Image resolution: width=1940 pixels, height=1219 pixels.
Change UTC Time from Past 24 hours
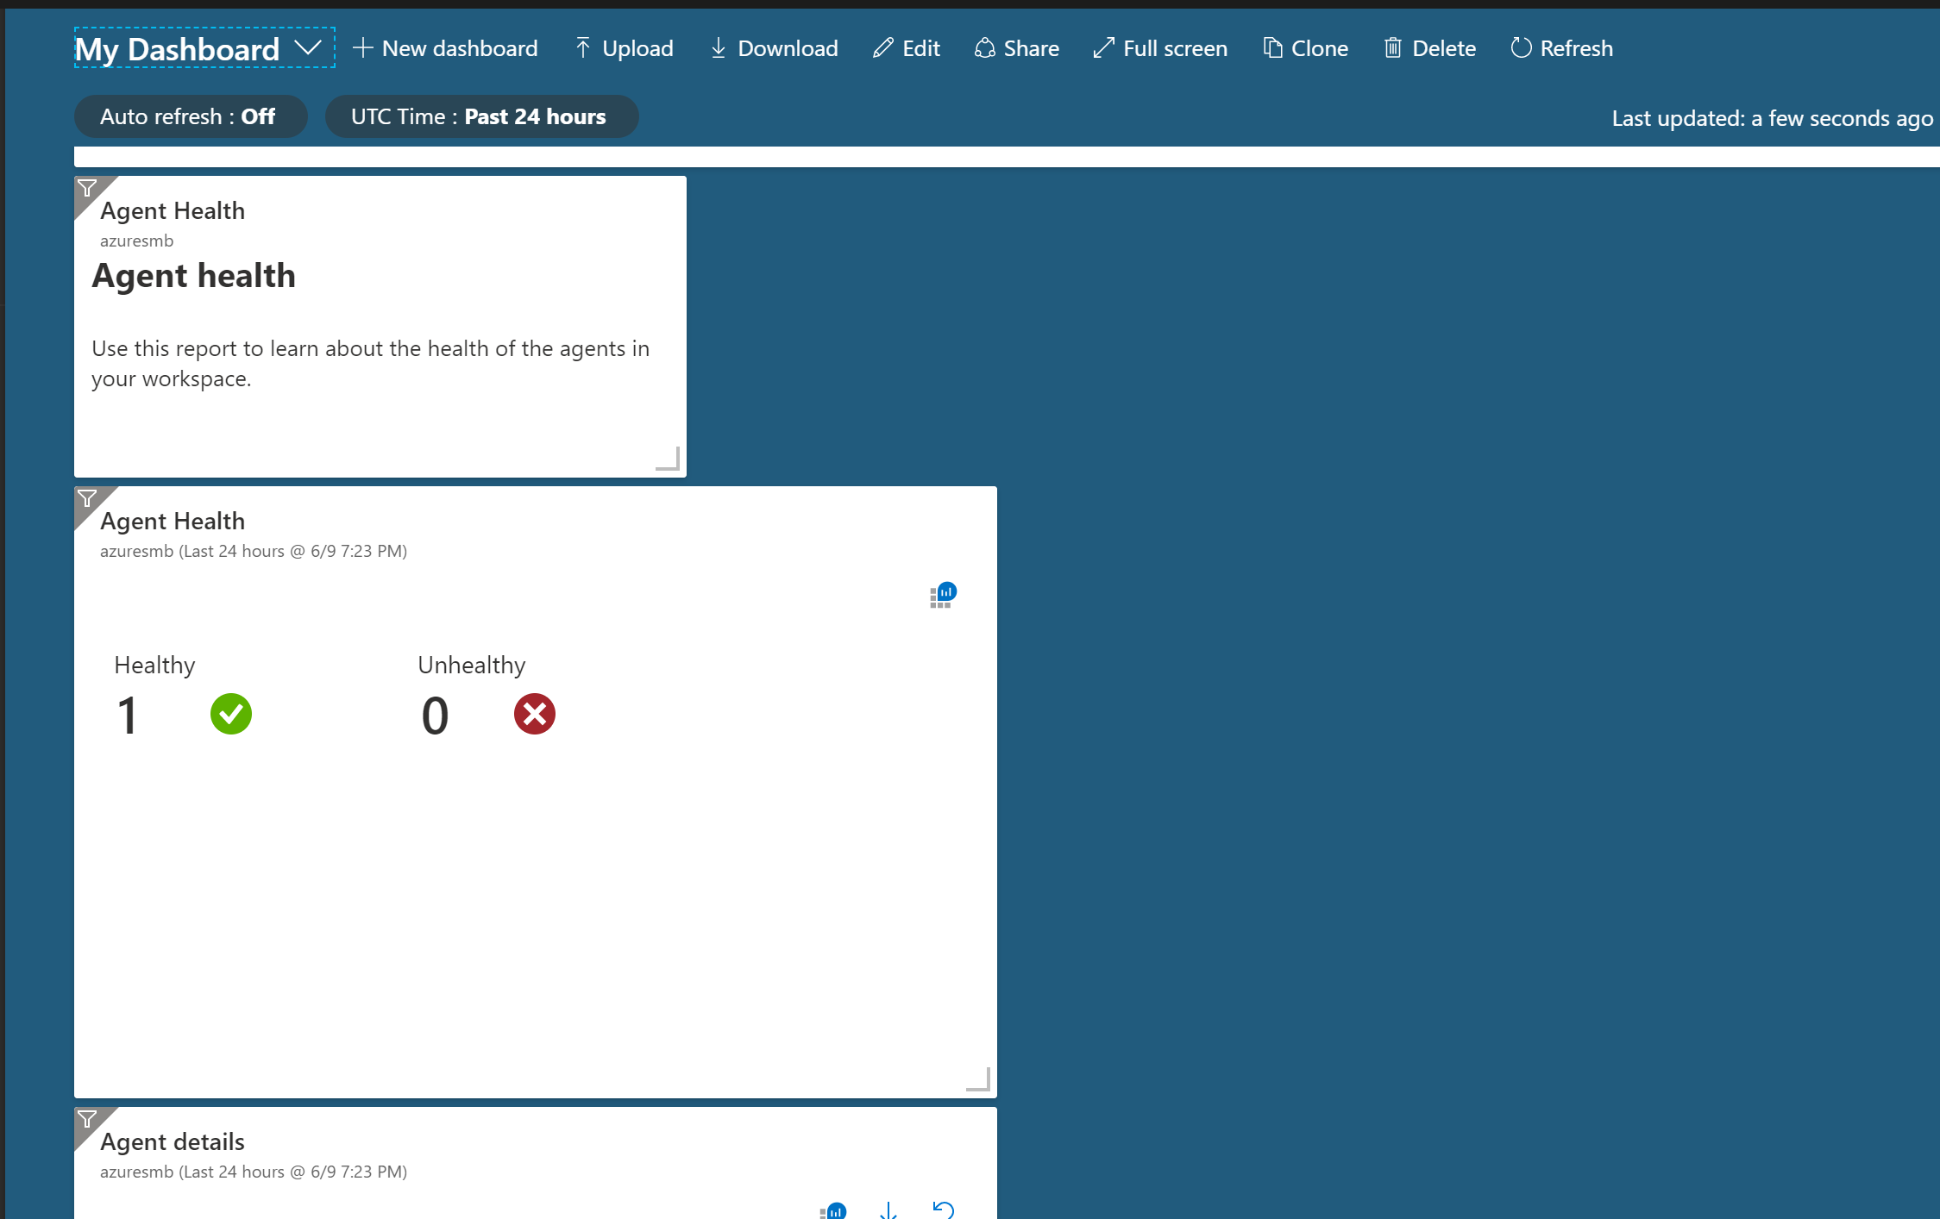point(481,116)
